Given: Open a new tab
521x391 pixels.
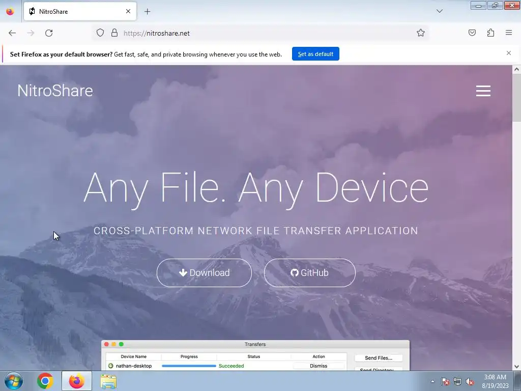Looking at the screenshot, I should tap(147, 12).
